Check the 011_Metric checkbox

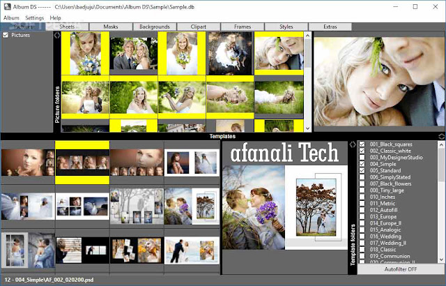click(362, 204)
